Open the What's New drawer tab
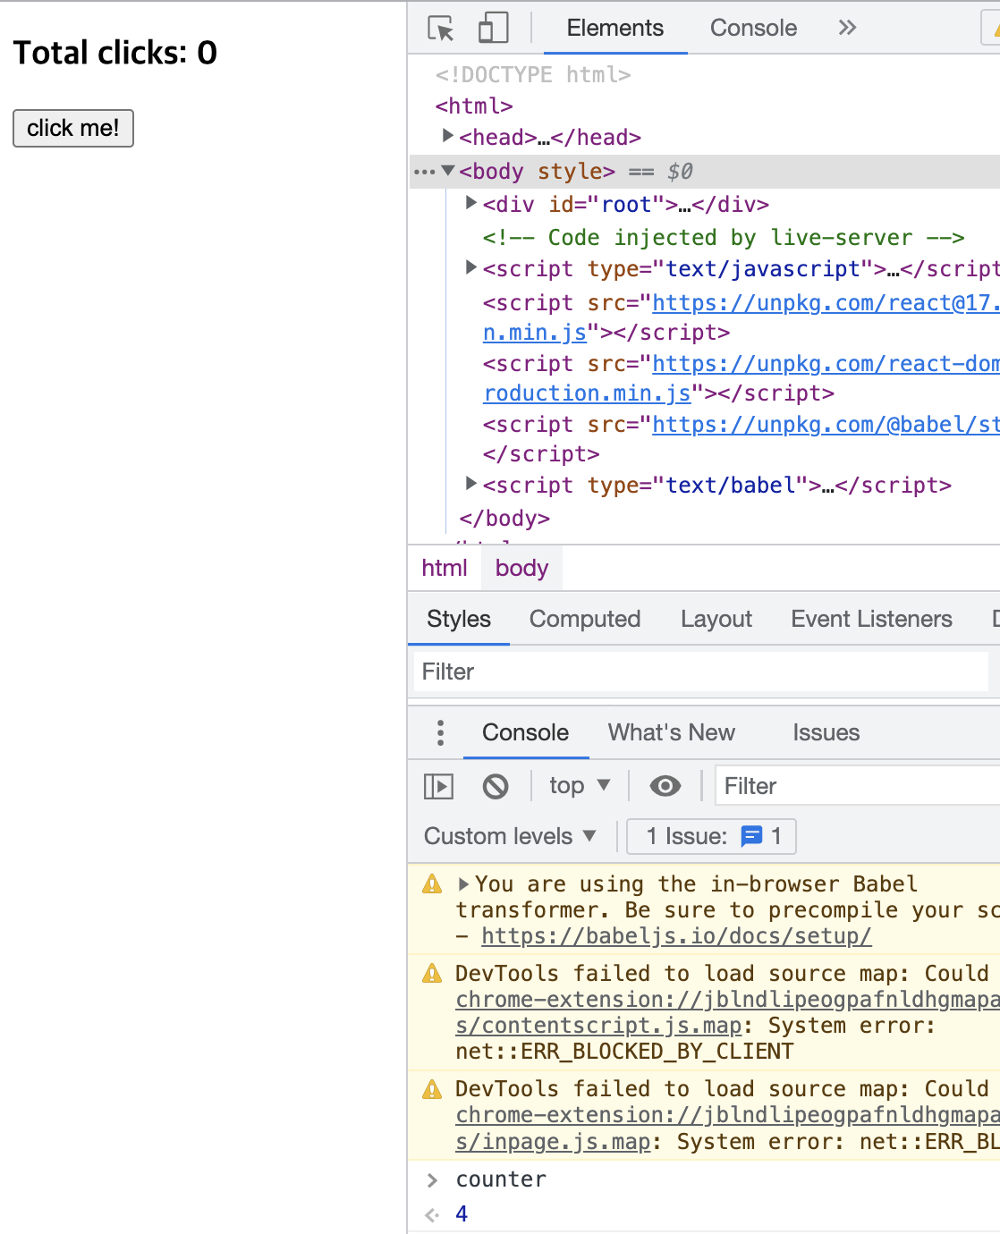The height and width of the screenshot is (1234, 1000). [x=672, y=732]
